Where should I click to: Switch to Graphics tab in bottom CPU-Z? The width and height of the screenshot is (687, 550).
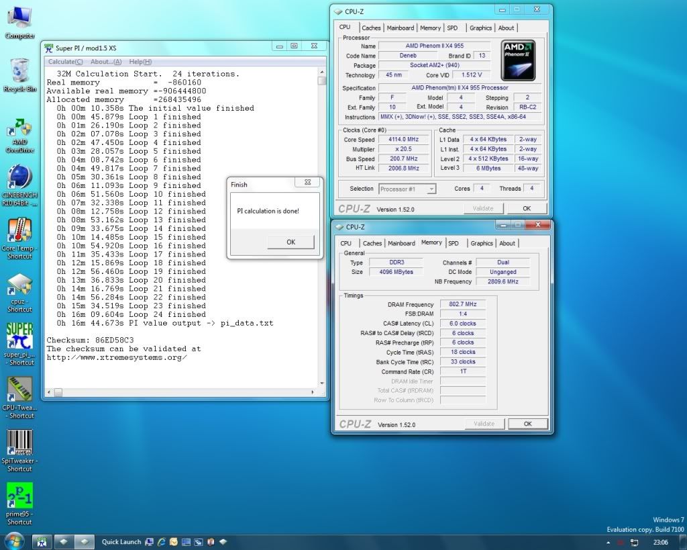pos(482,243)
